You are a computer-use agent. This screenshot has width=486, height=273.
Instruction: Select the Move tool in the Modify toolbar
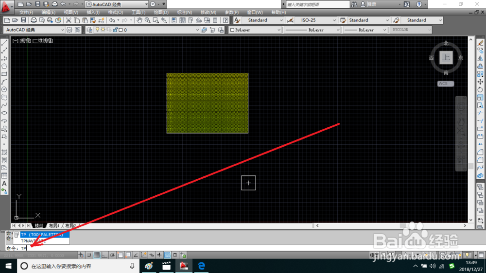480,82
